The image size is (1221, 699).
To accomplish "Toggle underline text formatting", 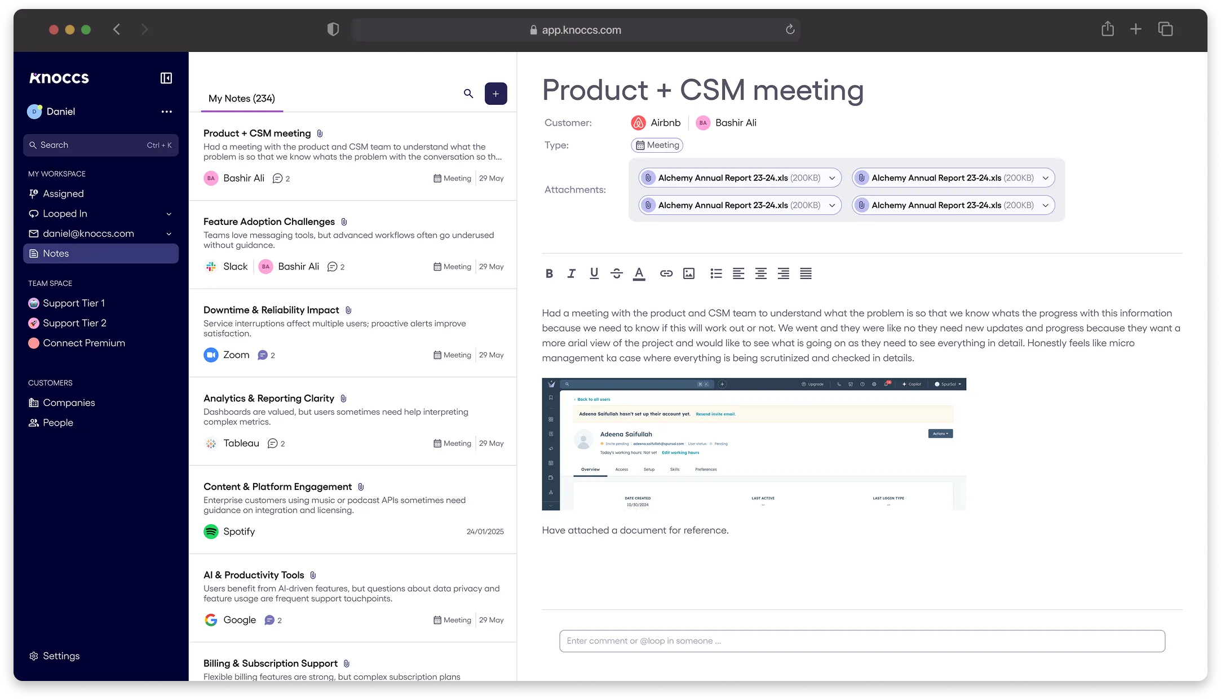I will click(x=594, y=273).
